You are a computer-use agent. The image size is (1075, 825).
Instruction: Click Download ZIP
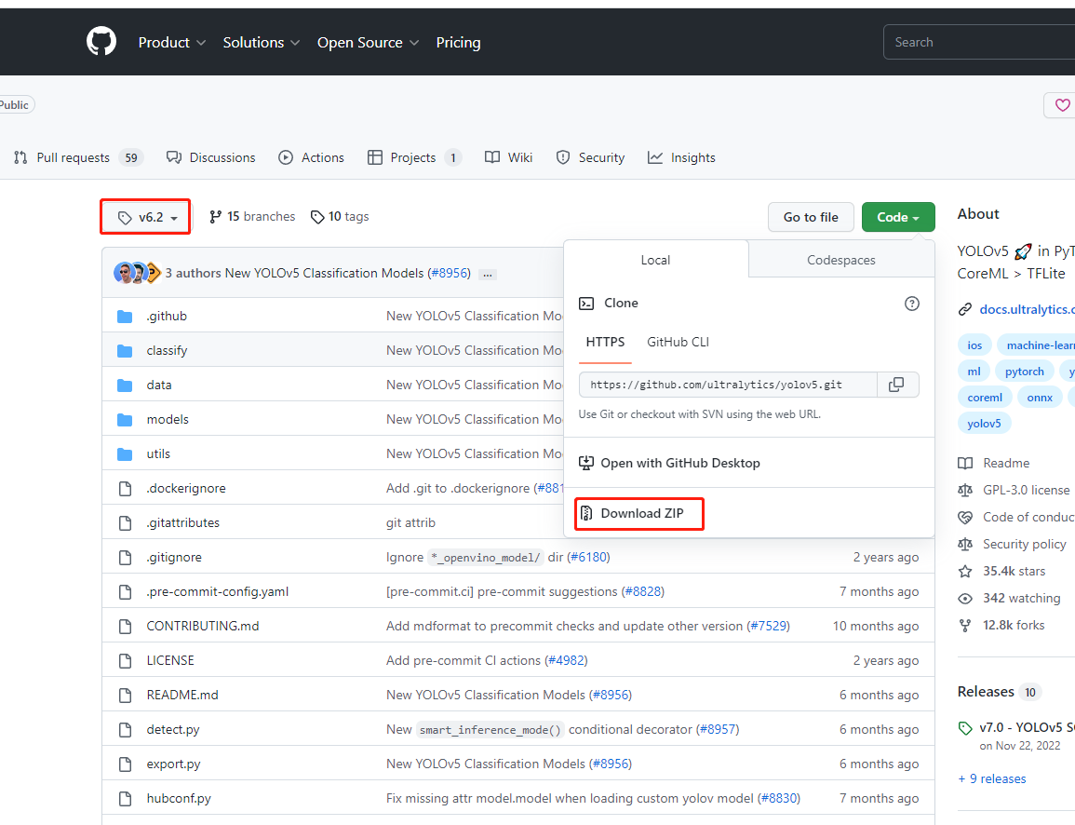(x=641, y=513)
